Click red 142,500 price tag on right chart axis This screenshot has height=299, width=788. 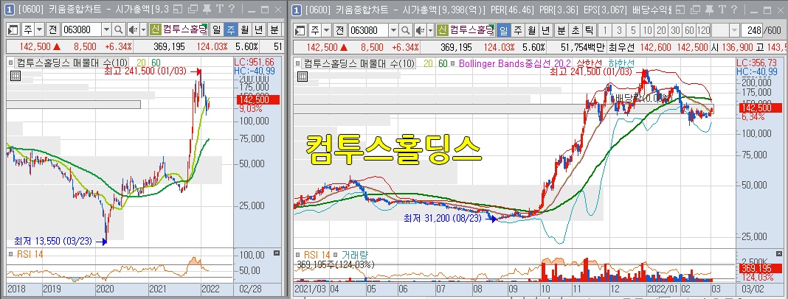pos(761,108)
